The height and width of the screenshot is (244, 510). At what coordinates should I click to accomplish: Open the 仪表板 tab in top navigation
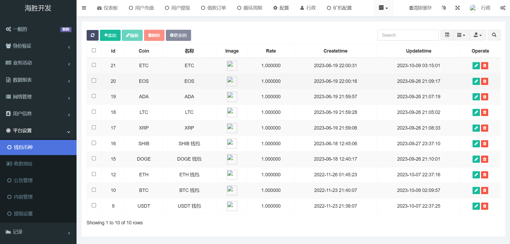pyautogui.click(x=107, y=8)
